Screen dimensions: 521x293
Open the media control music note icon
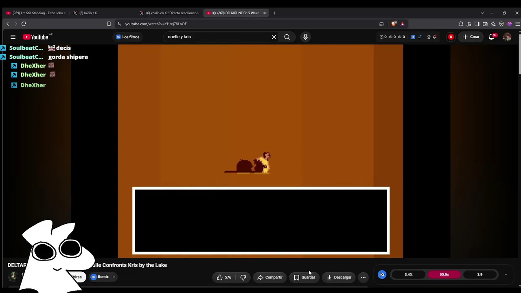(469, 24)
